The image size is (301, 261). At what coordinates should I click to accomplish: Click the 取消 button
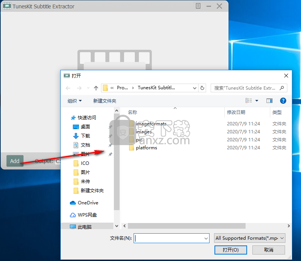click(269, 250)
